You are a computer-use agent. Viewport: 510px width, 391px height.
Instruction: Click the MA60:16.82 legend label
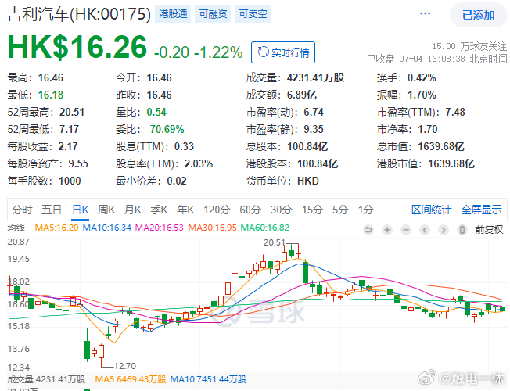coord(265,228)
